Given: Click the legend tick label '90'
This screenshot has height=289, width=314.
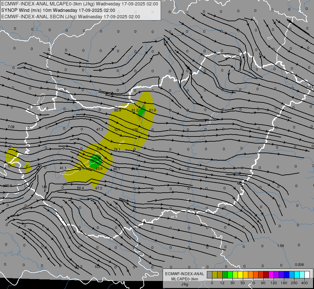Looking at the screenshot, I should pyautogui.click(x=263, y=283).
